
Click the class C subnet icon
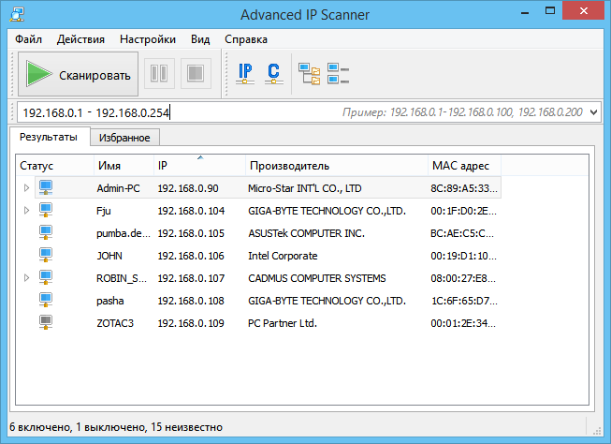click(x=273, y=73)
